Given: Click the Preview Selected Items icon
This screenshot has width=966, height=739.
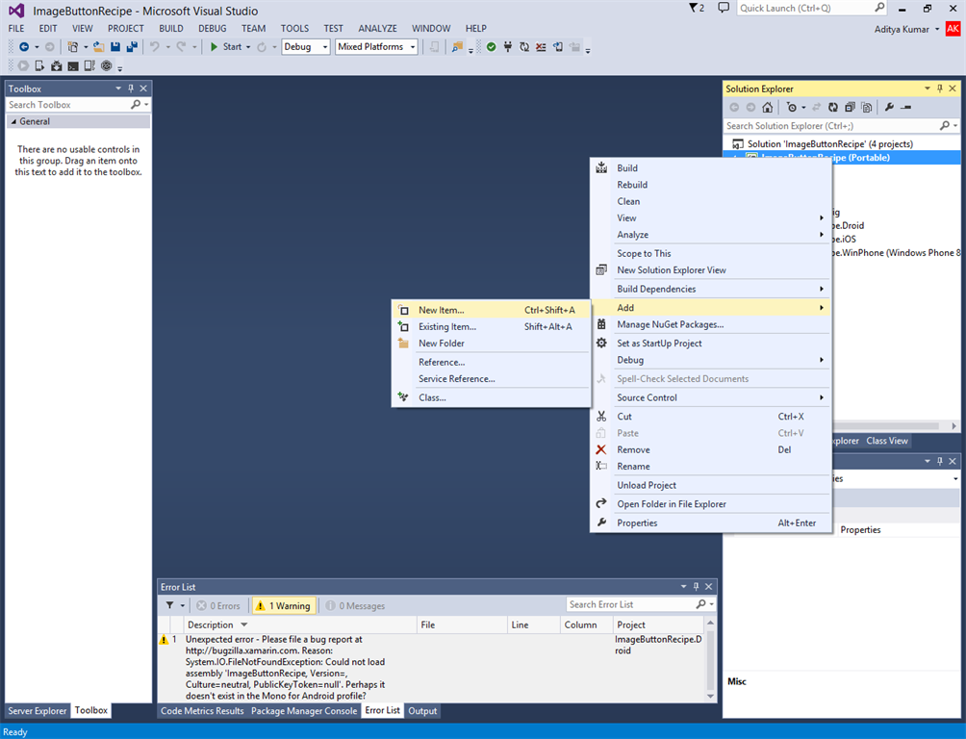Looking at the screenshot, I should point(905,107).
